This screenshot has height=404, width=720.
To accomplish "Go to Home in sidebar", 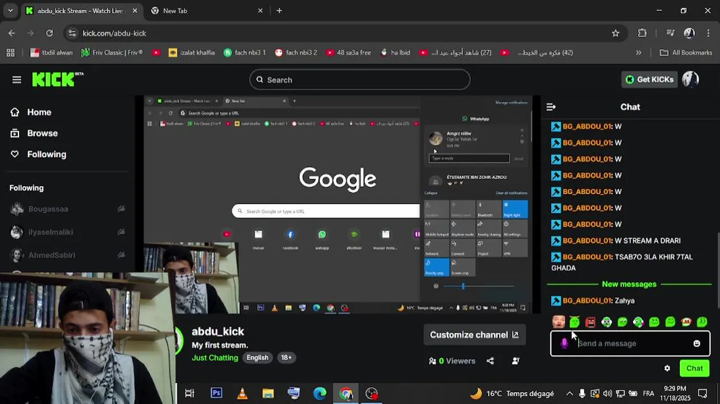I will click(x=31, y=112).
